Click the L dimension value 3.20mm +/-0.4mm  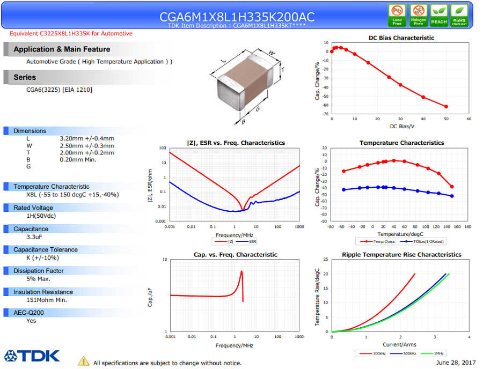click(x=87, y=138)
